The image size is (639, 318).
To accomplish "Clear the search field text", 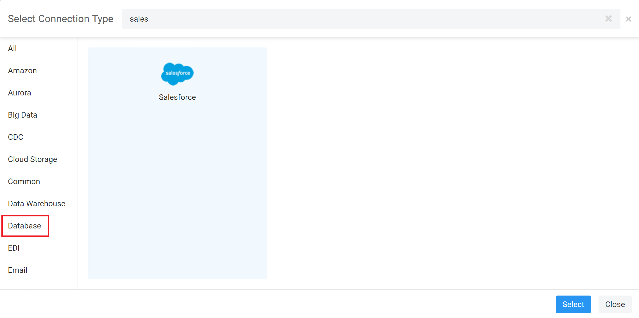I will click(x=608, y=19).
